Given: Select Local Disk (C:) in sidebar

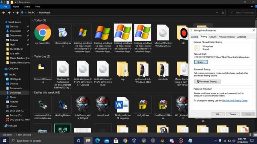Looking at the screenshot, I should click(17, 111).
